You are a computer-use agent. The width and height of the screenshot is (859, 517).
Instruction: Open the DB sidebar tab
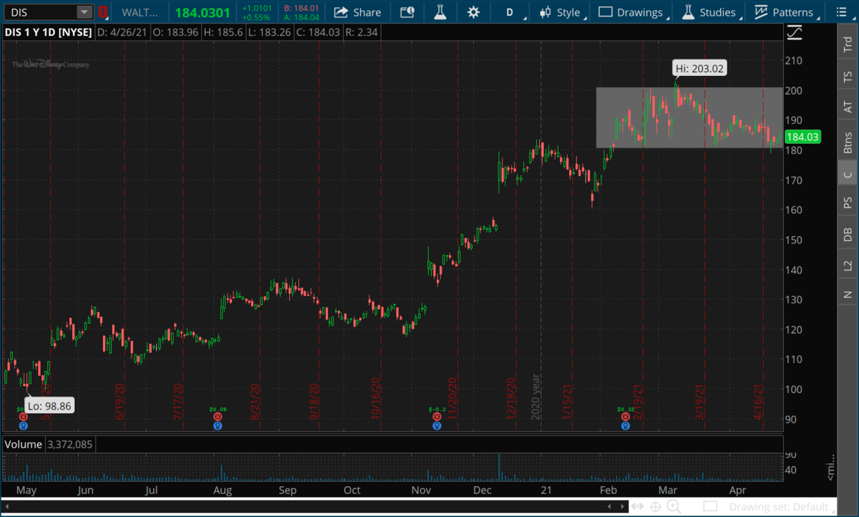point(848,234)
